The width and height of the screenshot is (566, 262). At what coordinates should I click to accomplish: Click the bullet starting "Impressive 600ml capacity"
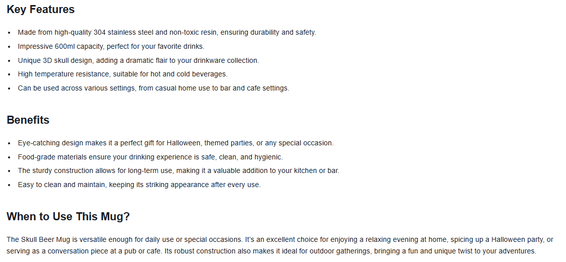coord(111,46)
